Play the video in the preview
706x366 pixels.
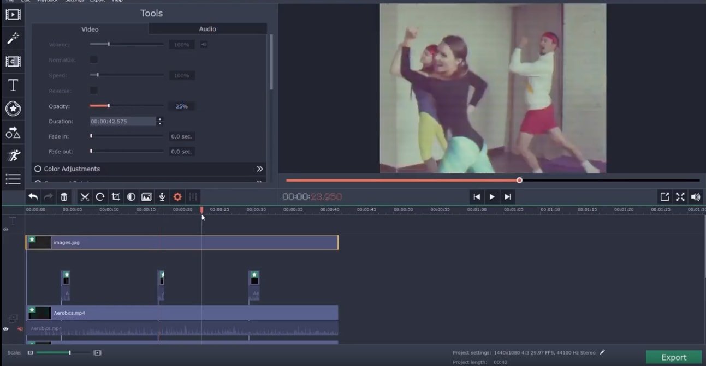491,196
